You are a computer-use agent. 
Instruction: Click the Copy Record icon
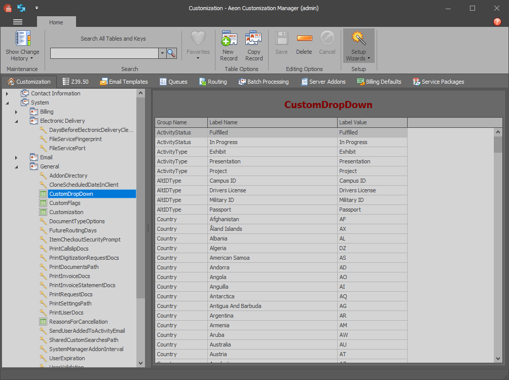(x=253, y=40)
